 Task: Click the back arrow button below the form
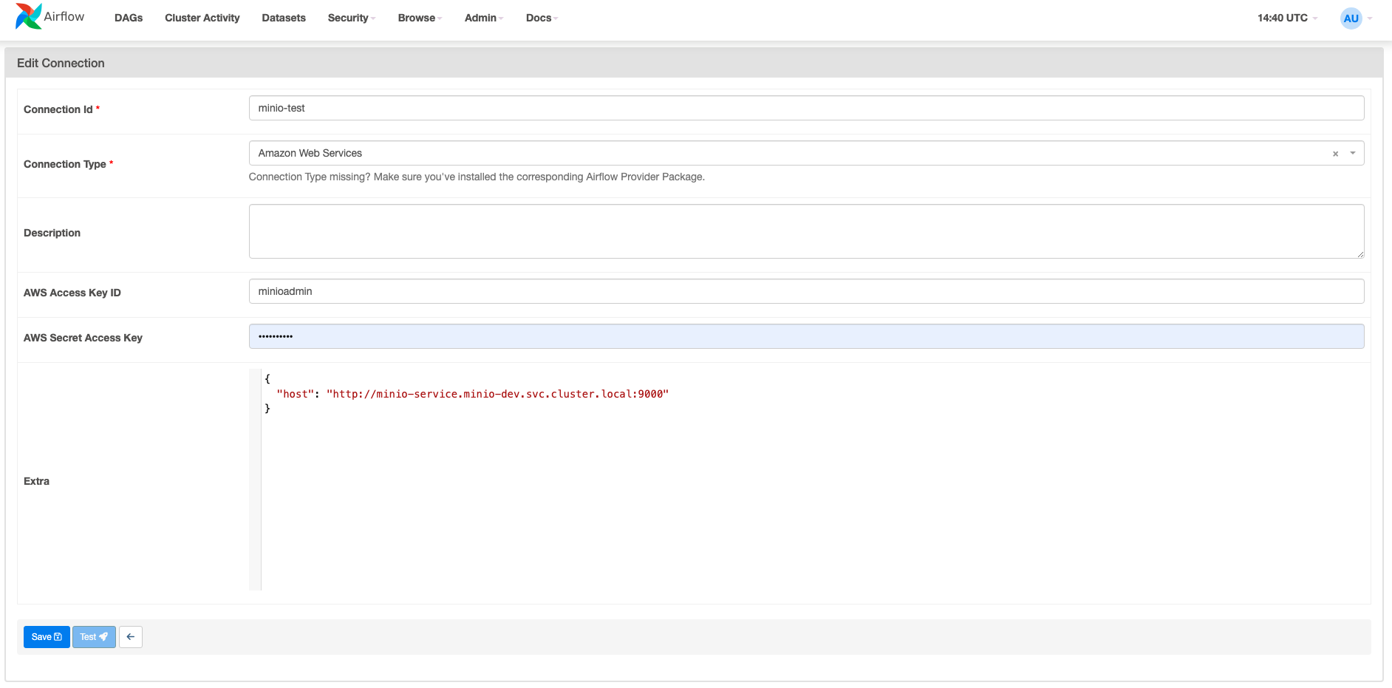[131, 636]
